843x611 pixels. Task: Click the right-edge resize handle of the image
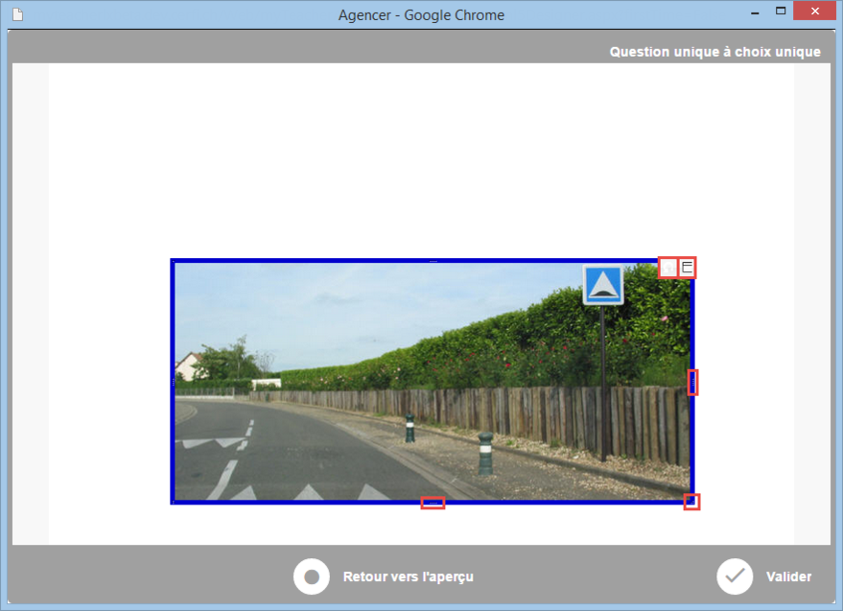point(692,382)
